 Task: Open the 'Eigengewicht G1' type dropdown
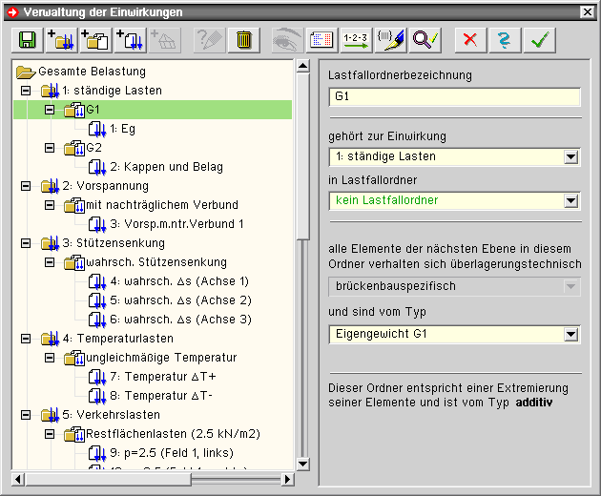click(571, 335)
